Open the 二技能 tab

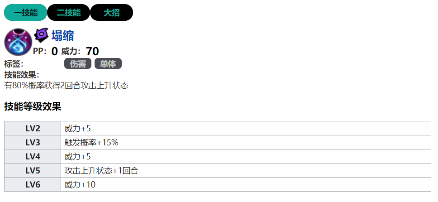click(68, 13)
